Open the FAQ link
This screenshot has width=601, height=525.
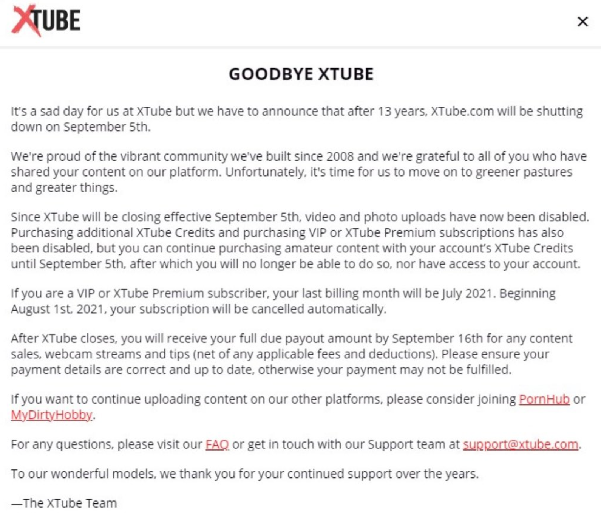[x=217, y=444]
